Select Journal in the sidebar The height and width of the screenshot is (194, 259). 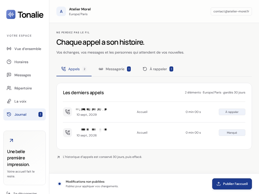[x=25, y=114]
